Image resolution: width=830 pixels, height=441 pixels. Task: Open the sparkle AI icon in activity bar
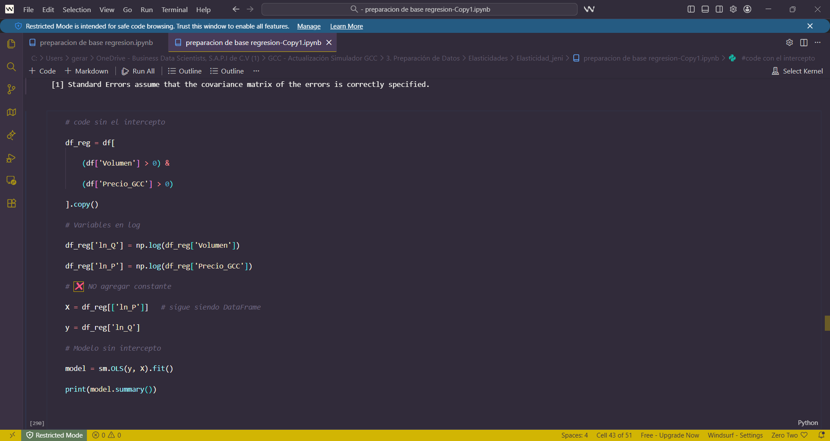pyautogui.click(x=12, y=135)
